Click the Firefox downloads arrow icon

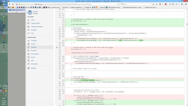9,4
